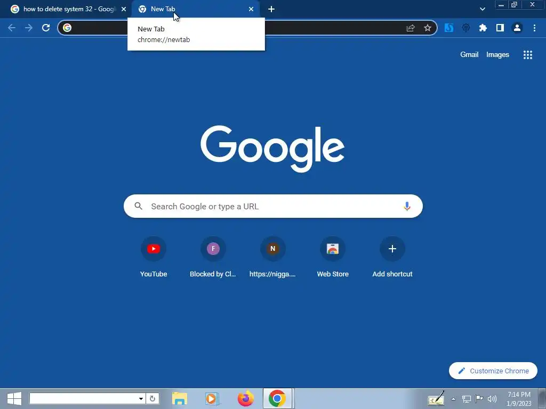Click the taskbar address refresh button
Screen dimensions: 546x409
152,398
